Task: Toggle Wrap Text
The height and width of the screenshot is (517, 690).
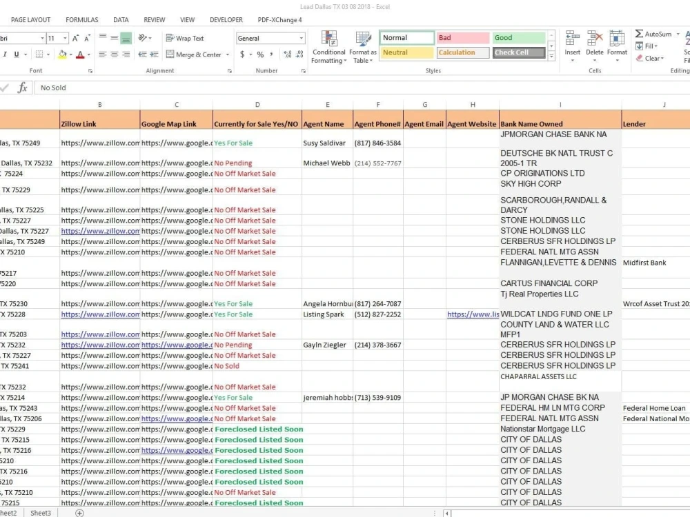Action: point(185,38)
